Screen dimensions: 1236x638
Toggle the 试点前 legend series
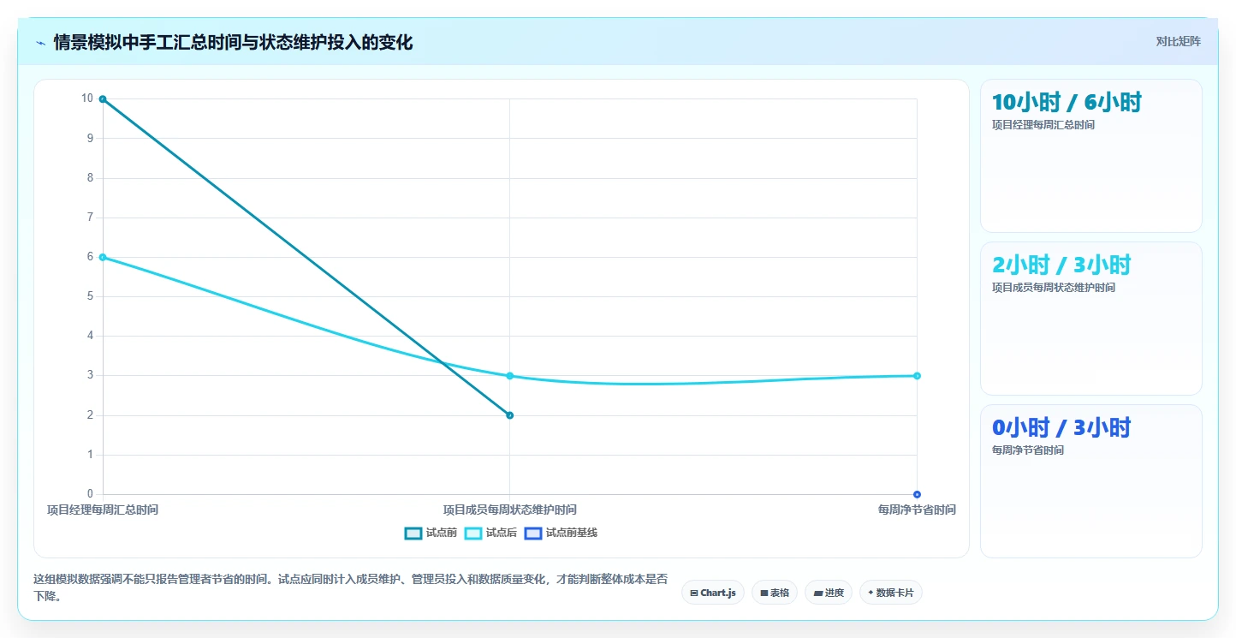point(431,533)
